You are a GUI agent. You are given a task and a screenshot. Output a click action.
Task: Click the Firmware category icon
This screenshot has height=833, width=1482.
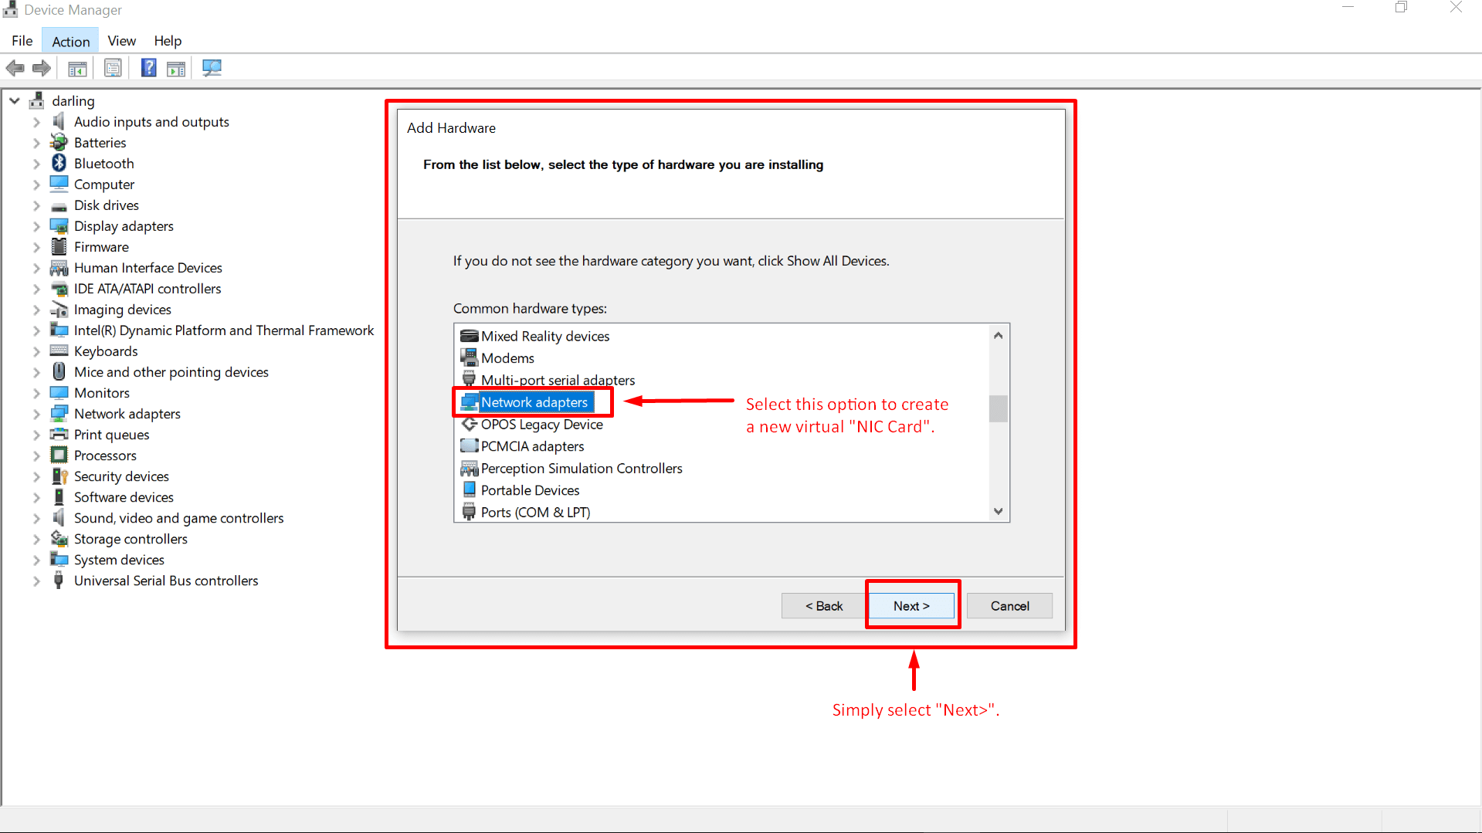(59, 246)
